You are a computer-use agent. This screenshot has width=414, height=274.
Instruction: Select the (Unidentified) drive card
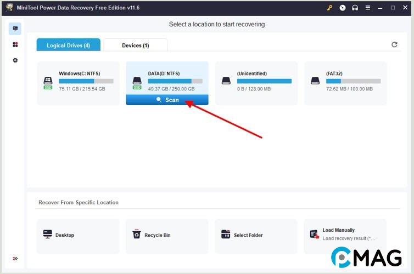(256, 83)
